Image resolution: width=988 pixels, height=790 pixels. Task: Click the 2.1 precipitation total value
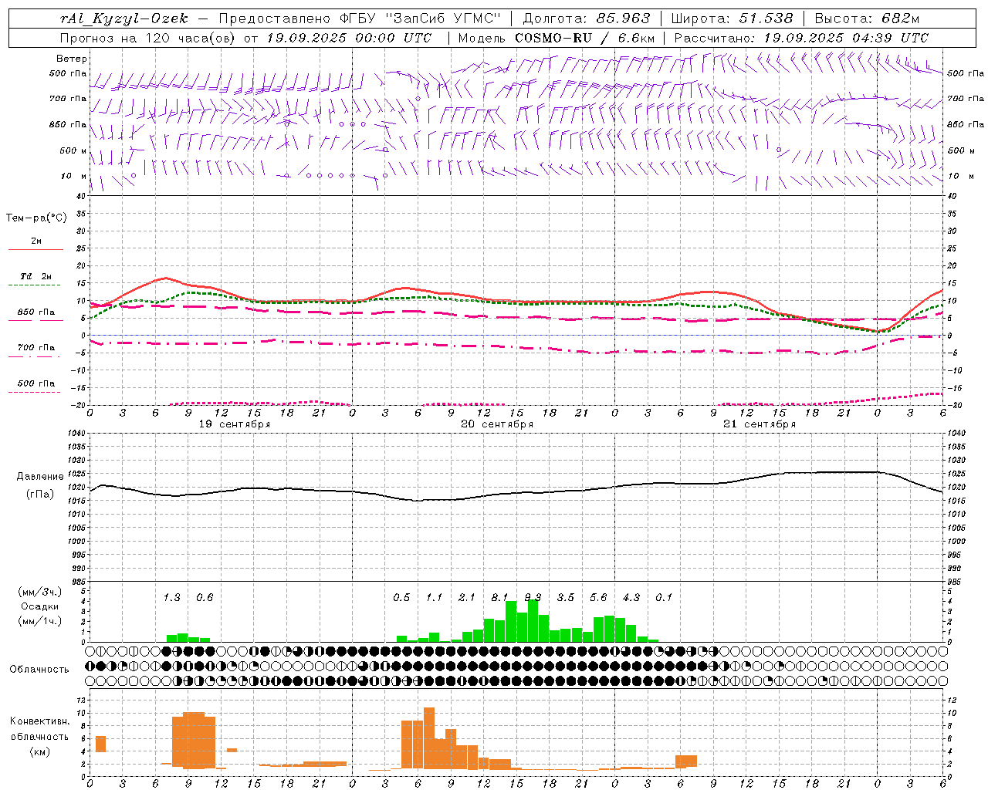pos(467,597)
